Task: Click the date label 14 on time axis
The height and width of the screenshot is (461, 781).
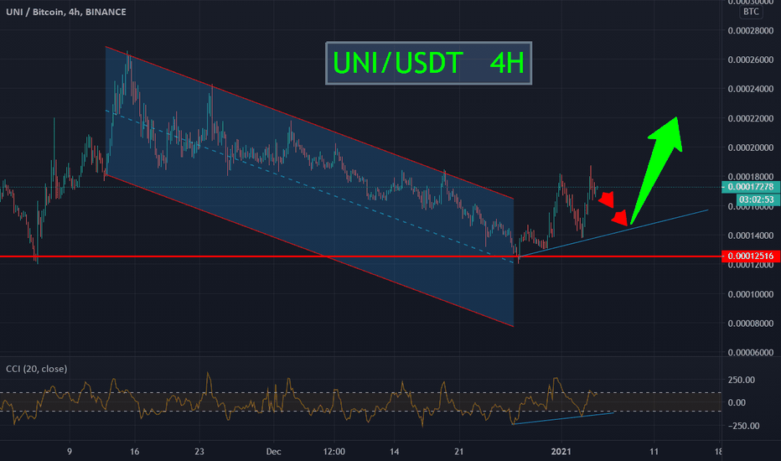Action: point(394,452)
